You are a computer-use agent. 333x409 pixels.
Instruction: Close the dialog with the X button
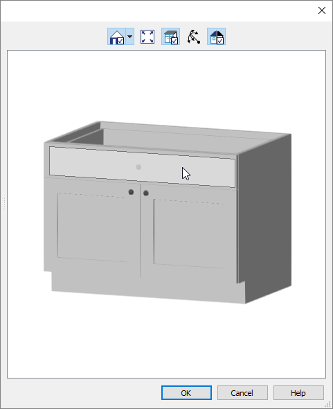tap(322, 10)
